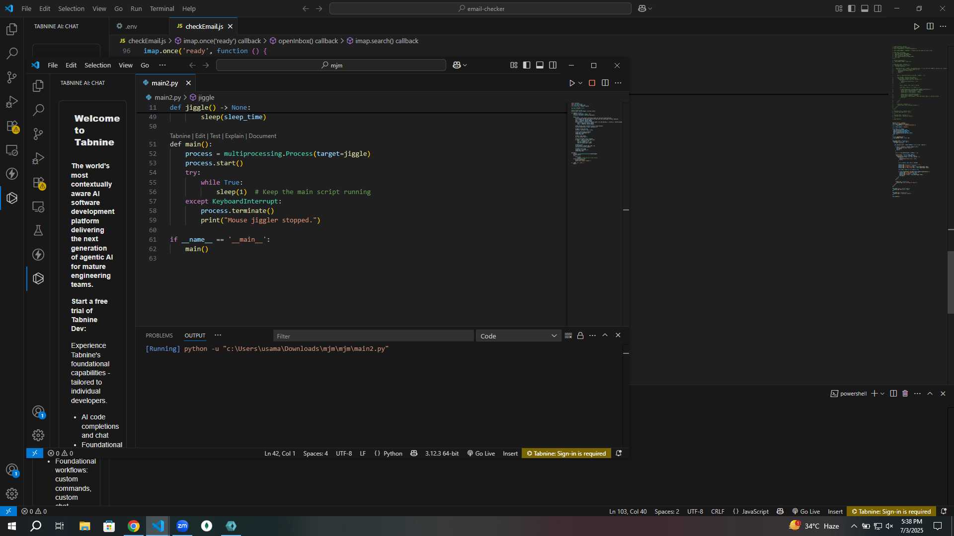Open more Output panel actions
Viewport: 954px width, 536px height.
coord(592,336)
